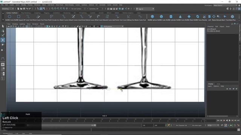Toggle select by component type mode

pyautogui.click(x=44, y=9)
